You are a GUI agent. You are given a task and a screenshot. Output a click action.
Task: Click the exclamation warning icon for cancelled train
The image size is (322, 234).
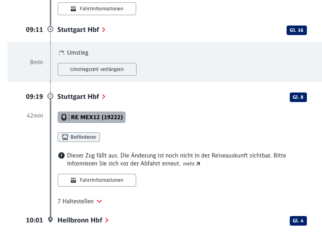[x=61, y=155]
